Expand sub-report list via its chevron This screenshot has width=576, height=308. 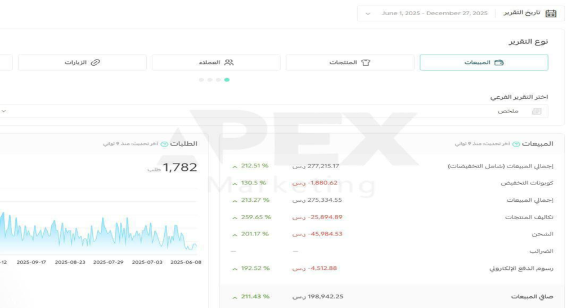point(4,111)
